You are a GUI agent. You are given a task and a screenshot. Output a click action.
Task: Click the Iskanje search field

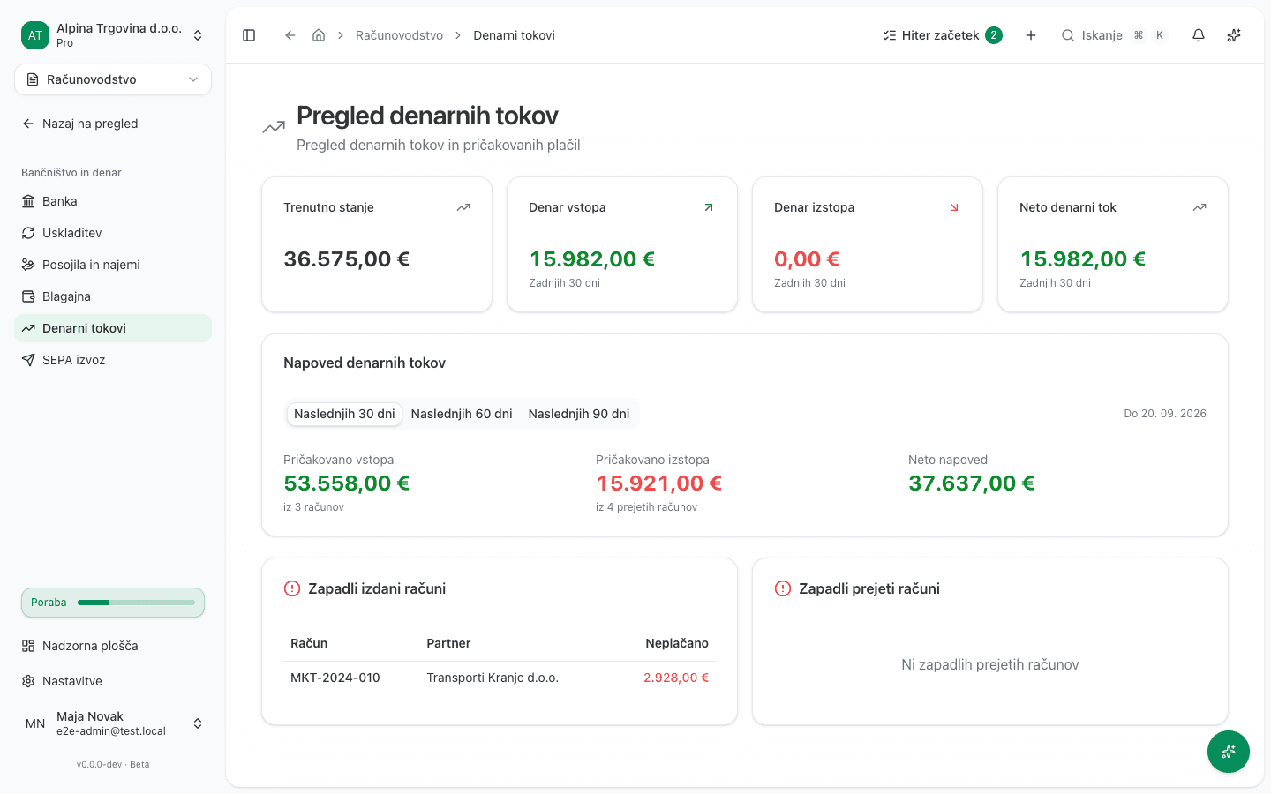pyautogui.click(x=1114, y=35)
